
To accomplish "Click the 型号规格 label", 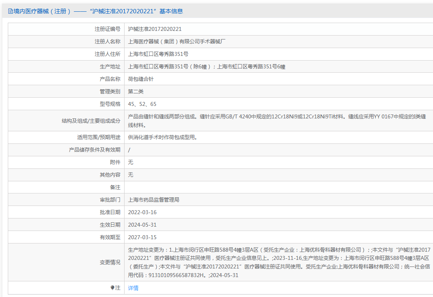I will pyautogui.click(x=110, y=104).
